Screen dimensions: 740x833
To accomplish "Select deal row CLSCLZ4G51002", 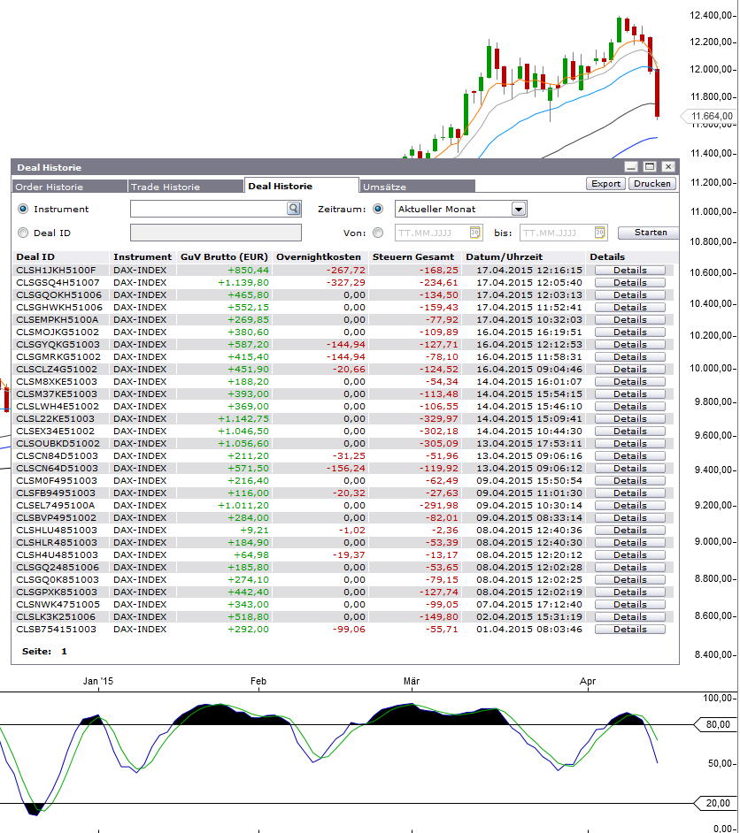I will (x=343, y=370).
